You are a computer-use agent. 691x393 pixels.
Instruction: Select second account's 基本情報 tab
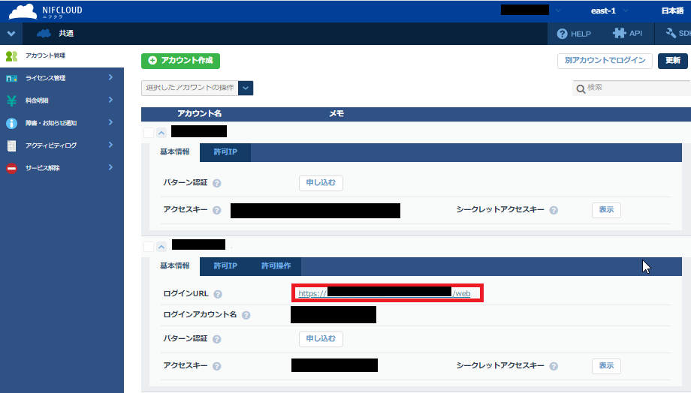coord(174,266)
